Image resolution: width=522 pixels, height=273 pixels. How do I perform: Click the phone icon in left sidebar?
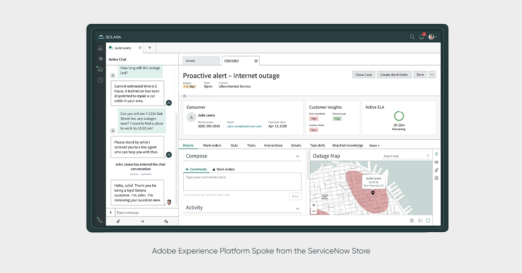[100, 220]
